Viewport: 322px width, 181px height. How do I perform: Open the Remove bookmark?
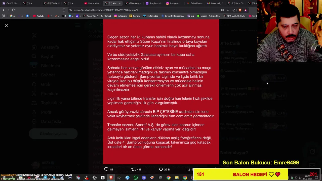tap(135, 16)
